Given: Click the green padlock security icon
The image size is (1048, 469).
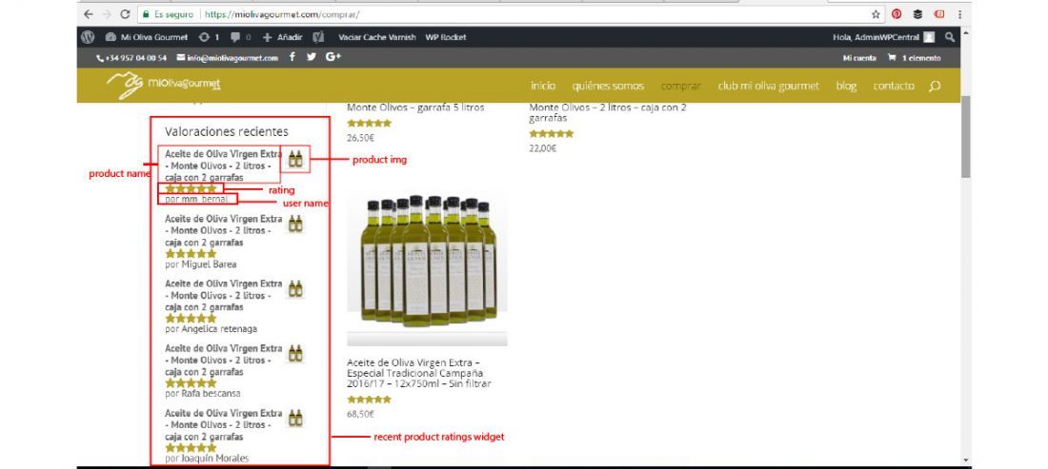Looking at the screenshot, I should (x=145, y=14).
